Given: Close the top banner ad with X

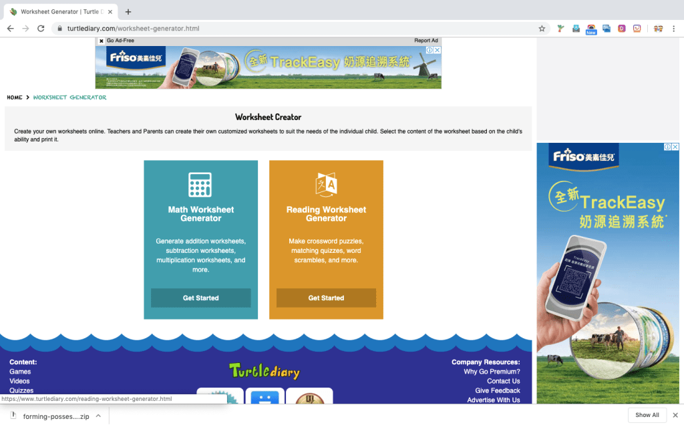Looking at the screenshot, I should 102,41.
